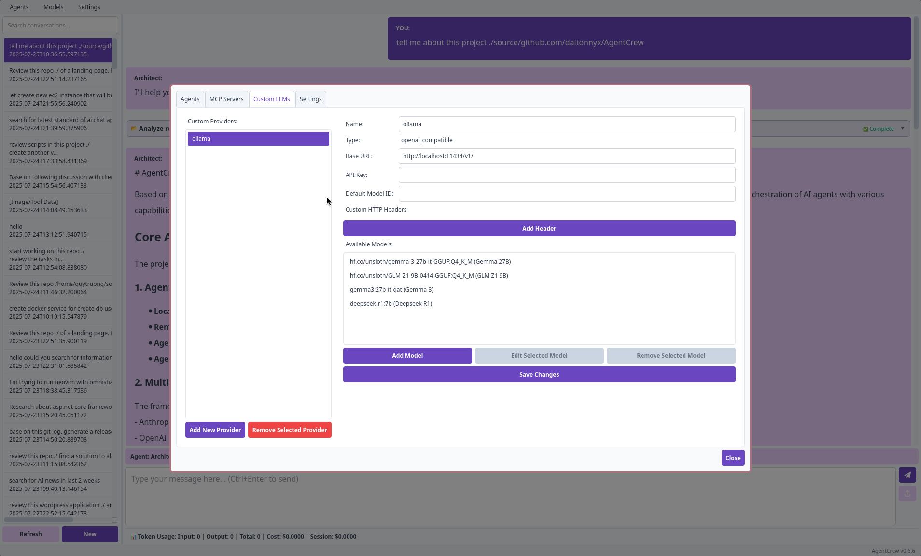Switch to the Agents tab in dialog

click(x=190, y=99)
